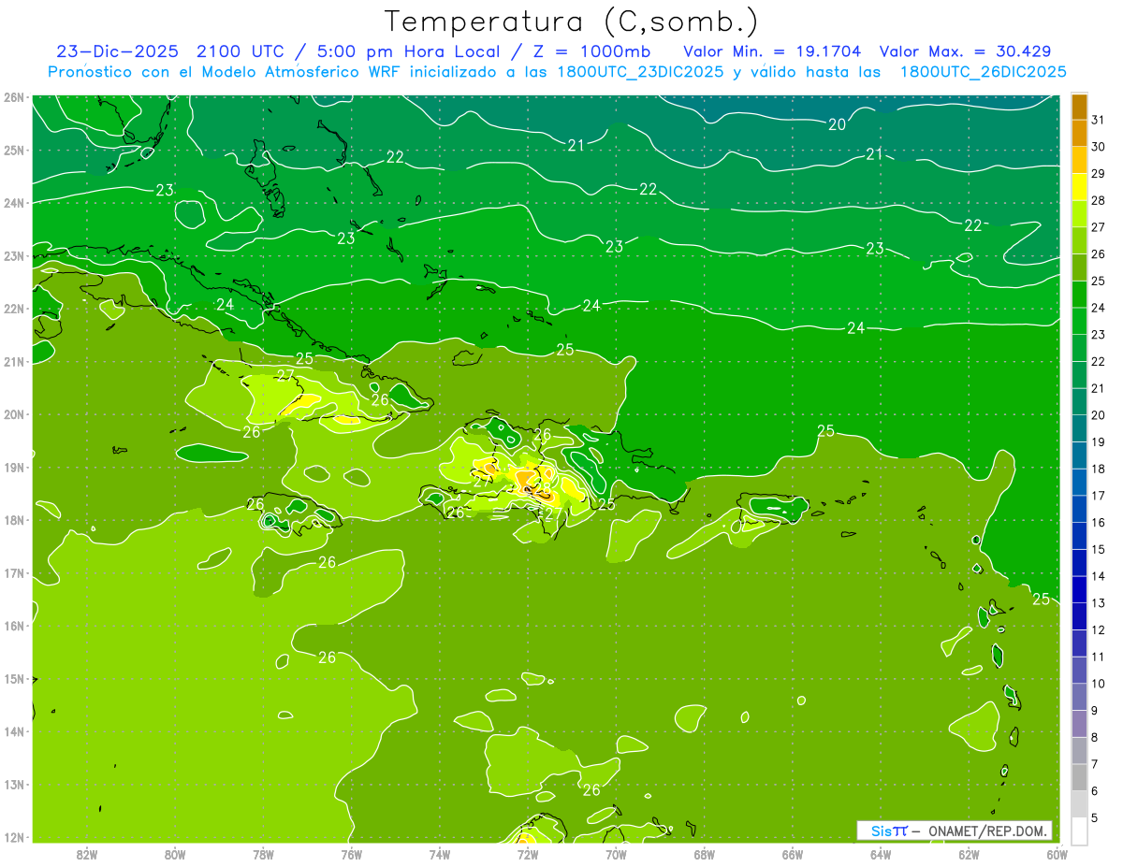Click the 18N latitude axis label

[x=13, y=520]
